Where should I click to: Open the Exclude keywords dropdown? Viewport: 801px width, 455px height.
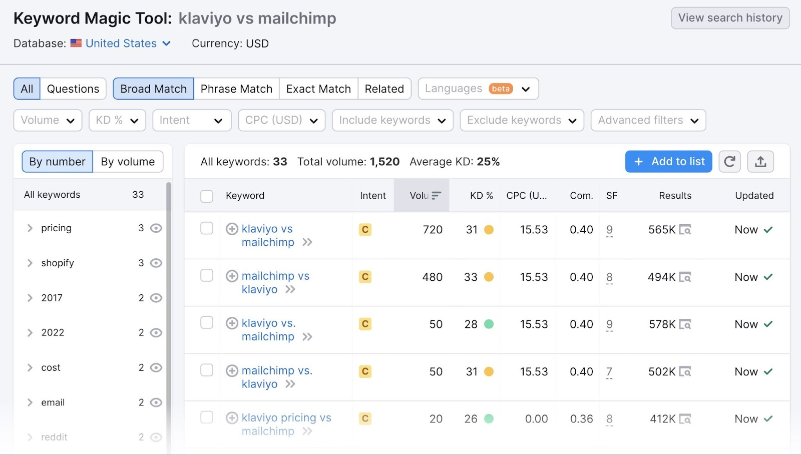pyautogui.click(x=522, y=120)
